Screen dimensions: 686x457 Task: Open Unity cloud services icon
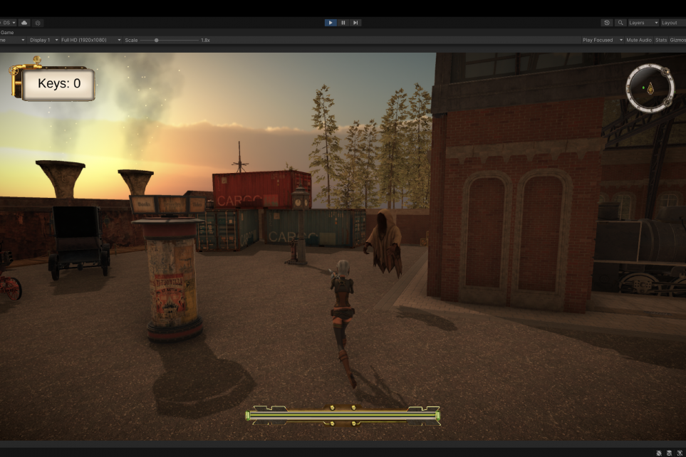pyautogui.click(x=24, y=23)
